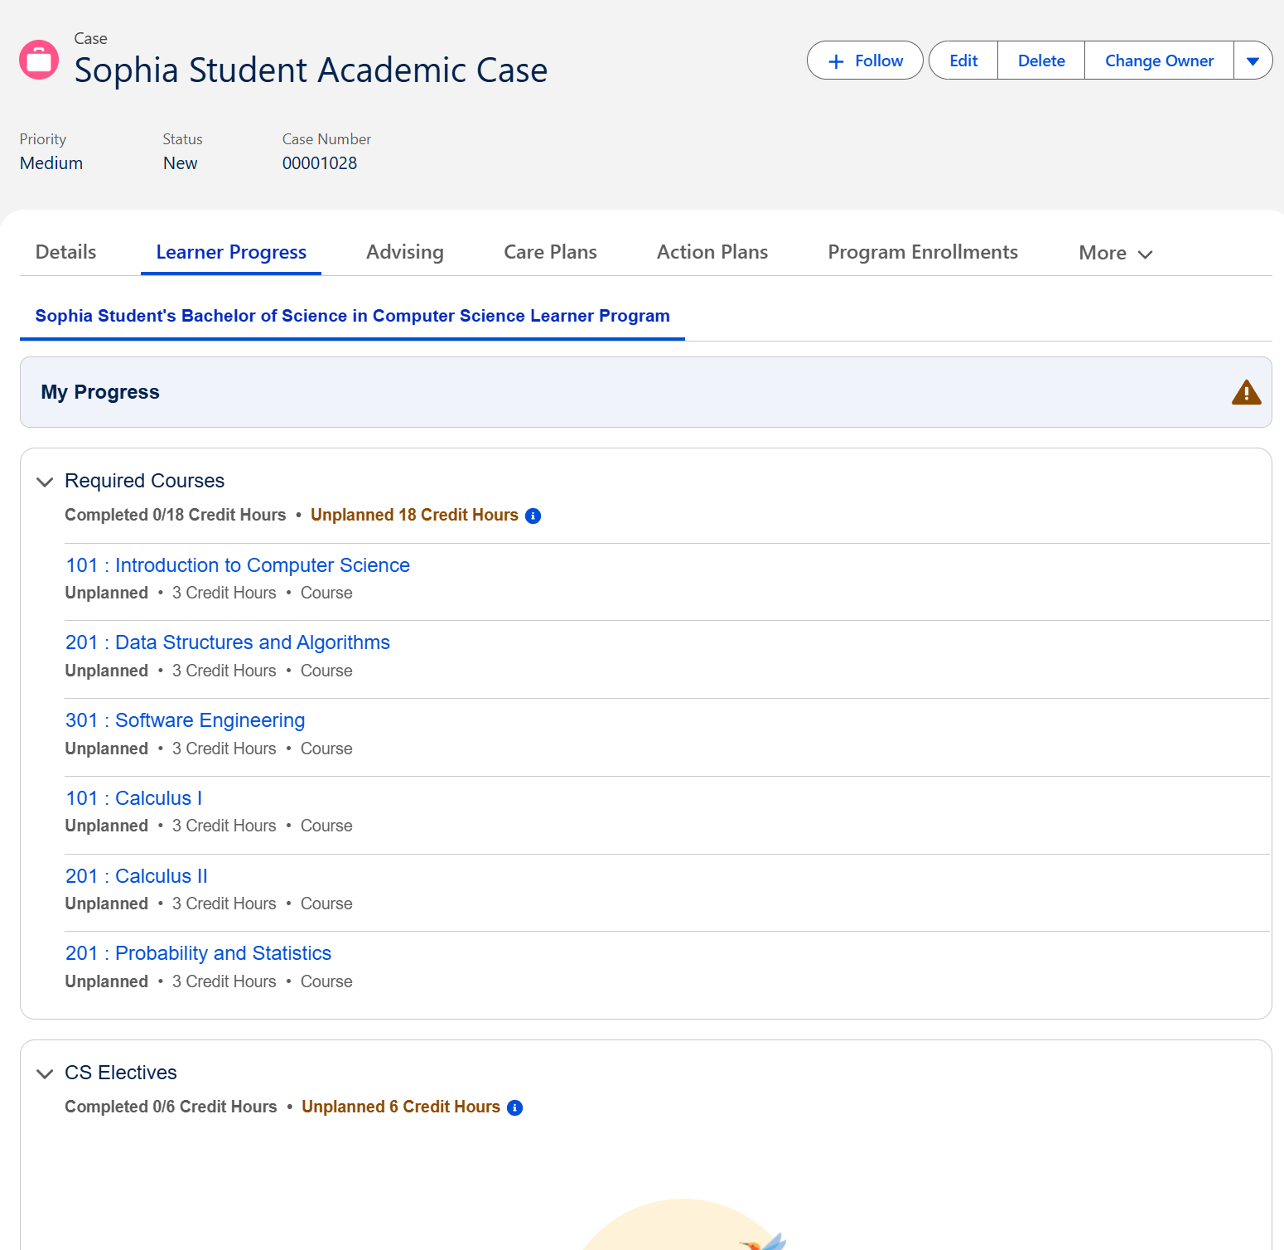Click the Change Owner button
The height and width of the screenshot is (1250, 1284).
pos(1158,60)
